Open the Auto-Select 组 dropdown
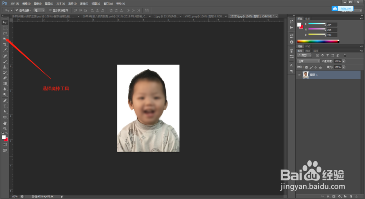Screen dimensions: 365x199 [39, 10]
